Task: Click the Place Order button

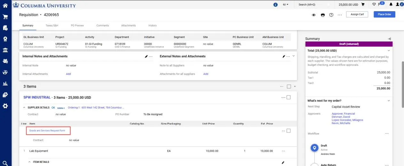Action: (384, 14)
